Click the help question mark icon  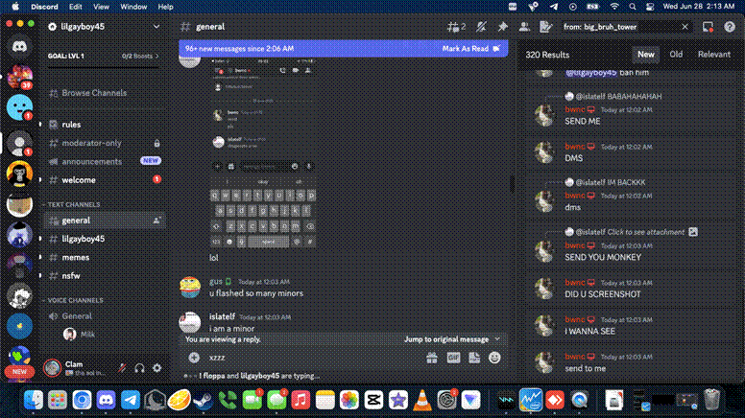click(729, 27)
